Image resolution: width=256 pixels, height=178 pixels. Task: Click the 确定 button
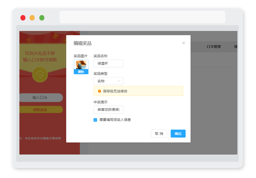point(178,133)
